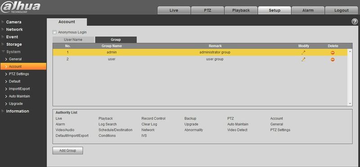
Task: Go to the Live view tab
Action: pos(174,10)
